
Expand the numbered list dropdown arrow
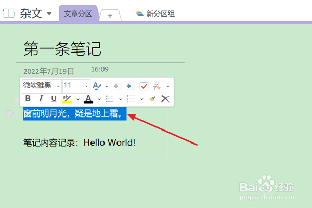pyautogui.click(x=141, y=99)
